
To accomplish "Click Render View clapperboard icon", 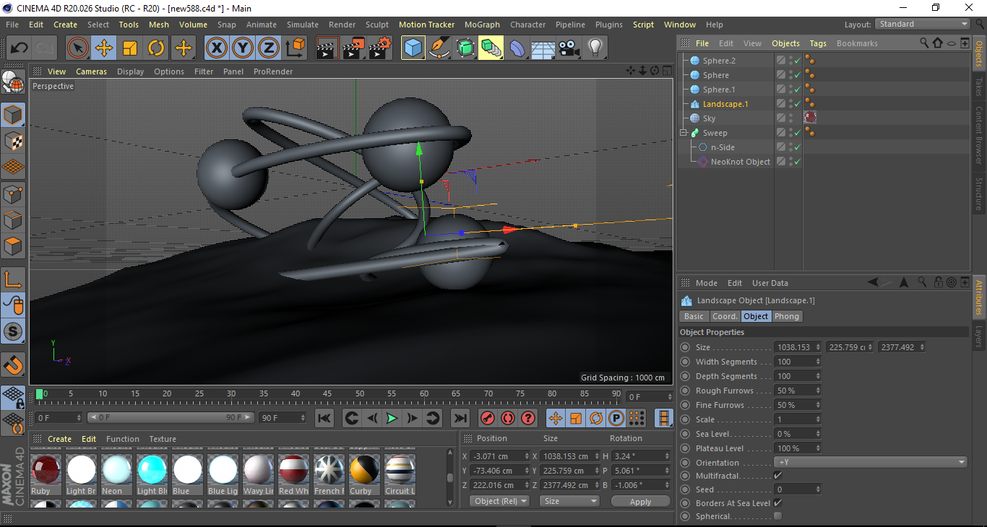I will point(327,48).
